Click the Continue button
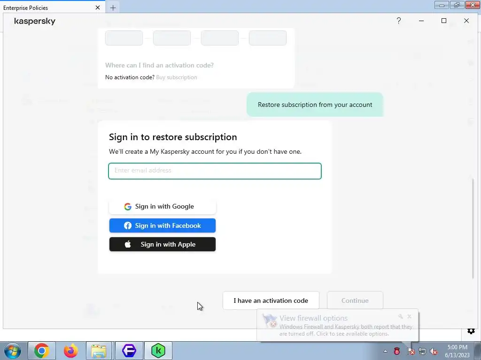 (x=355, y=300)
